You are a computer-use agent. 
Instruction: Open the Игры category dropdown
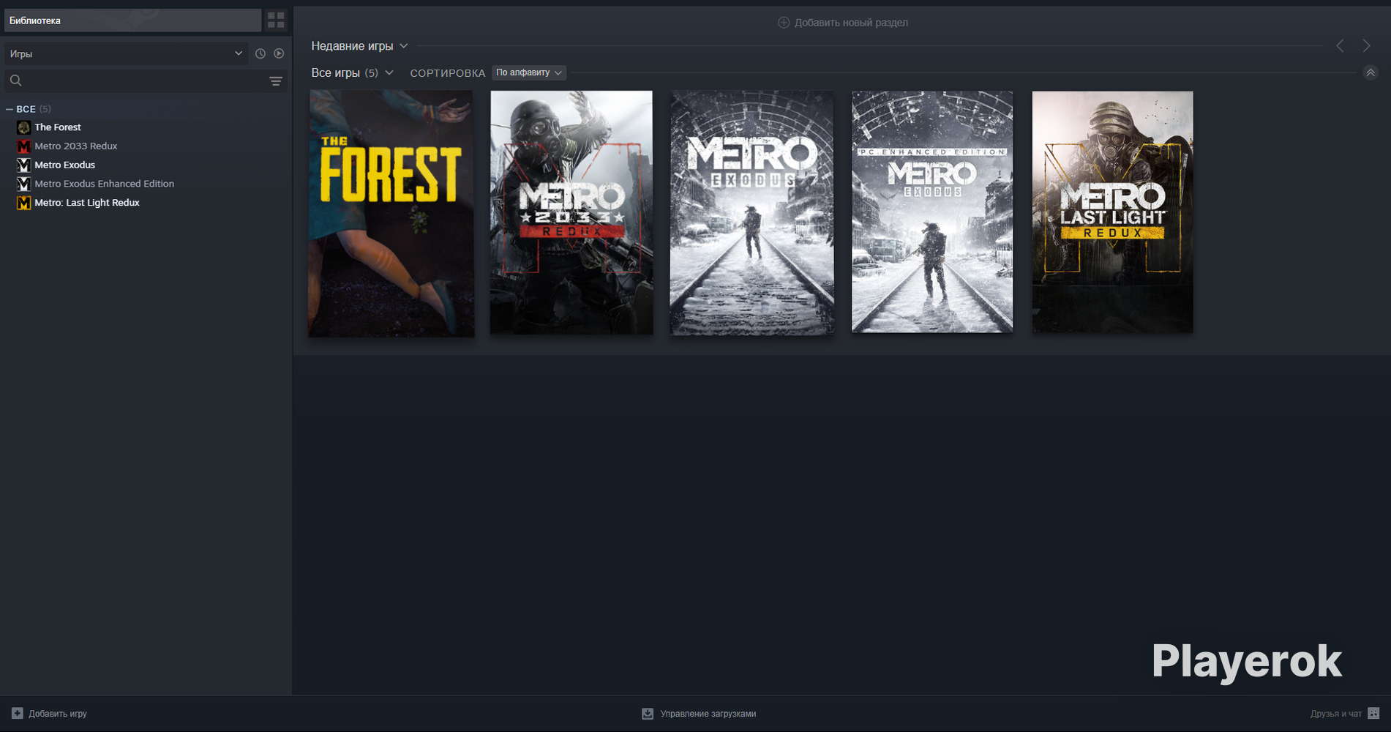point(126,53)
